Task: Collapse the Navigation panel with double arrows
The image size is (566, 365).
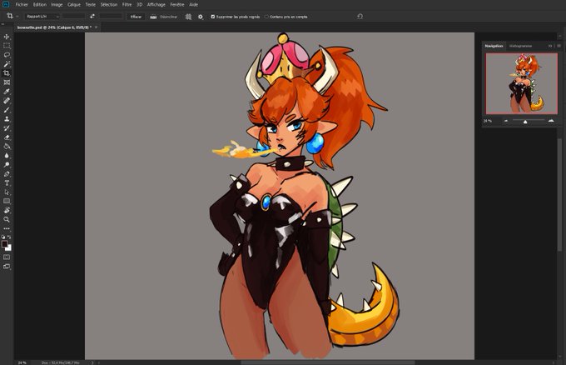Action: [x=550, y=46]
